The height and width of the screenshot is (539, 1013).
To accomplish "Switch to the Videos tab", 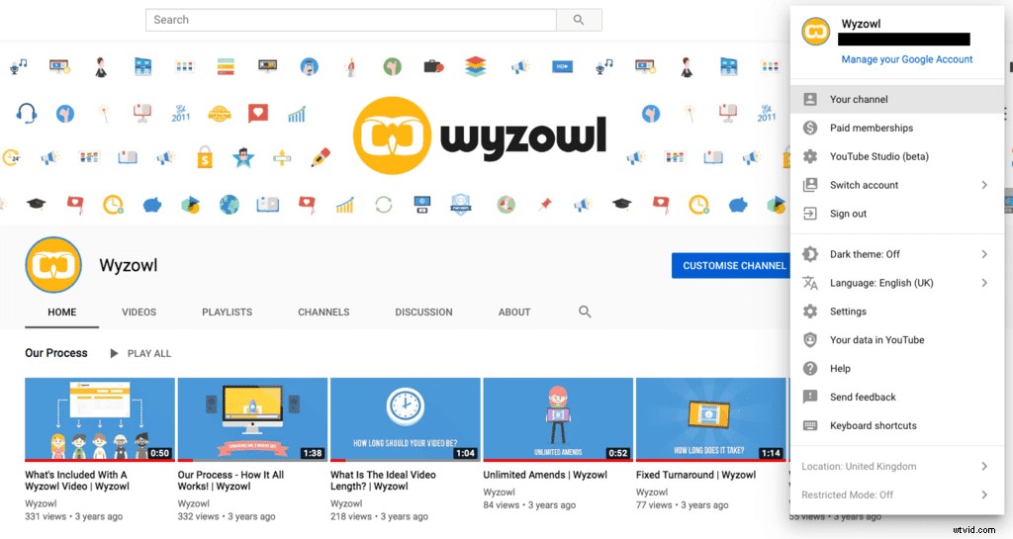I will coord(138,312).
